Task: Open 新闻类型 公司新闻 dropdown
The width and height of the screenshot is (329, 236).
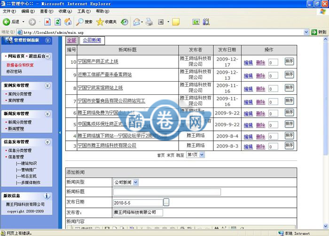Action: pos(125,183)
